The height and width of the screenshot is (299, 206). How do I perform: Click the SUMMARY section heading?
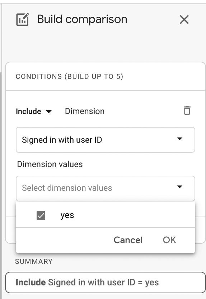click(34, 261)
